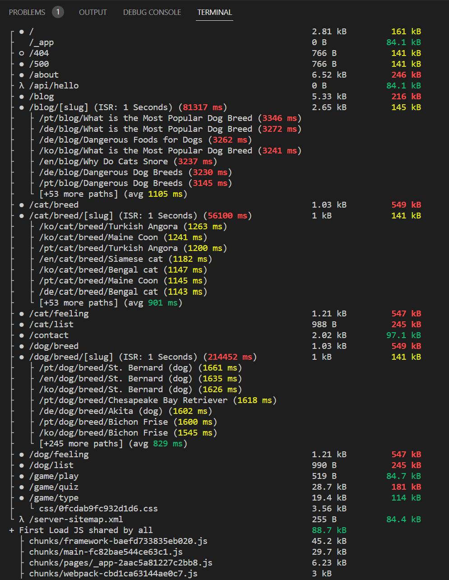Click the plus icon beside First Load JS

pos(11,530)
